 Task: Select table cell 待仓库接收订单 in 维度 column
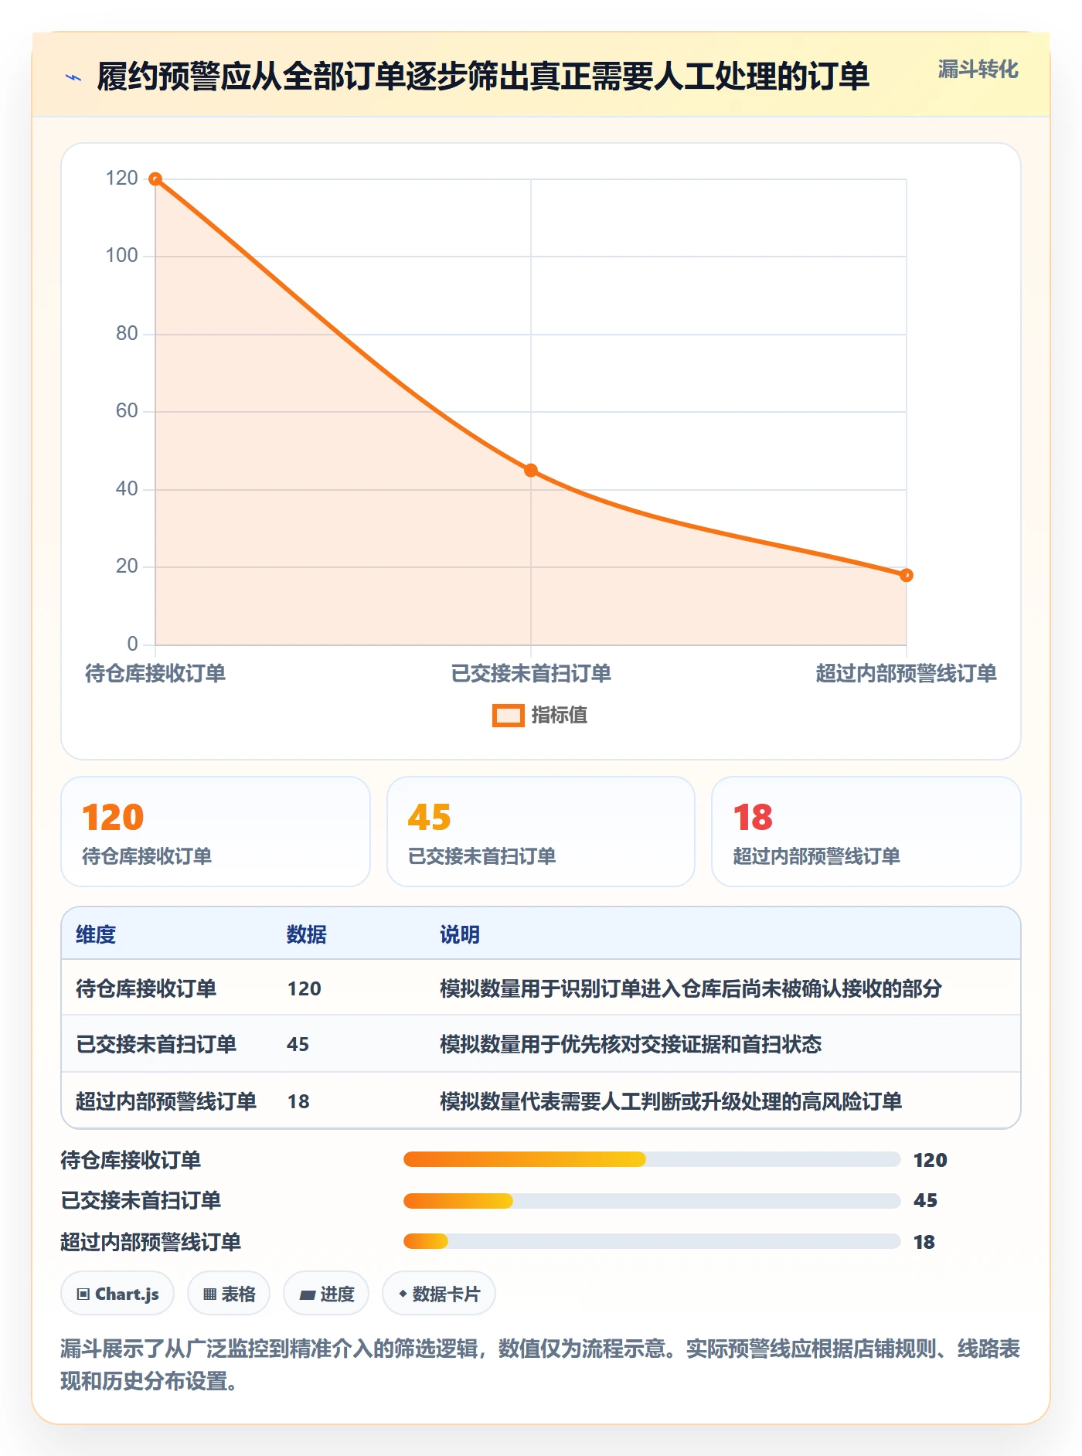(146, 988)
